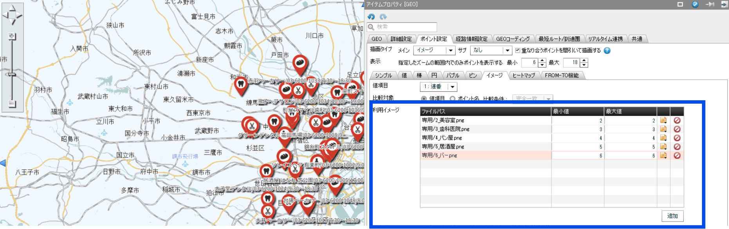Click the map zoom-in plus button
This screenshot has height=229, width=729.
tap(12, 36)
